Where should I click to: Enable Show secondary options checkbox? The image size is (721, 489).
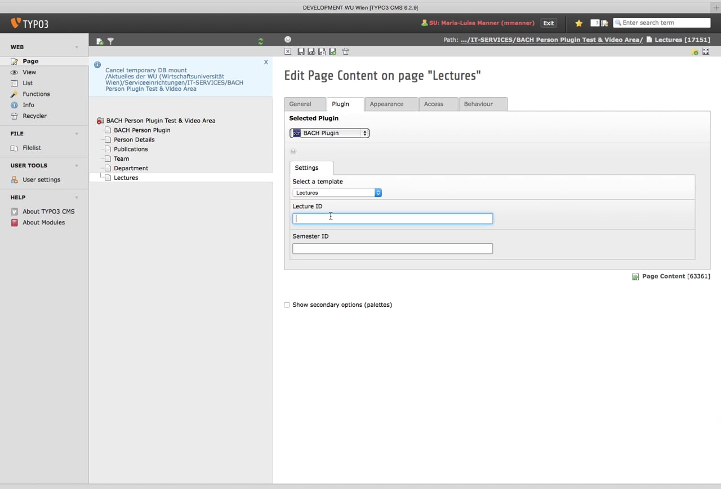(x=287, y=305)
